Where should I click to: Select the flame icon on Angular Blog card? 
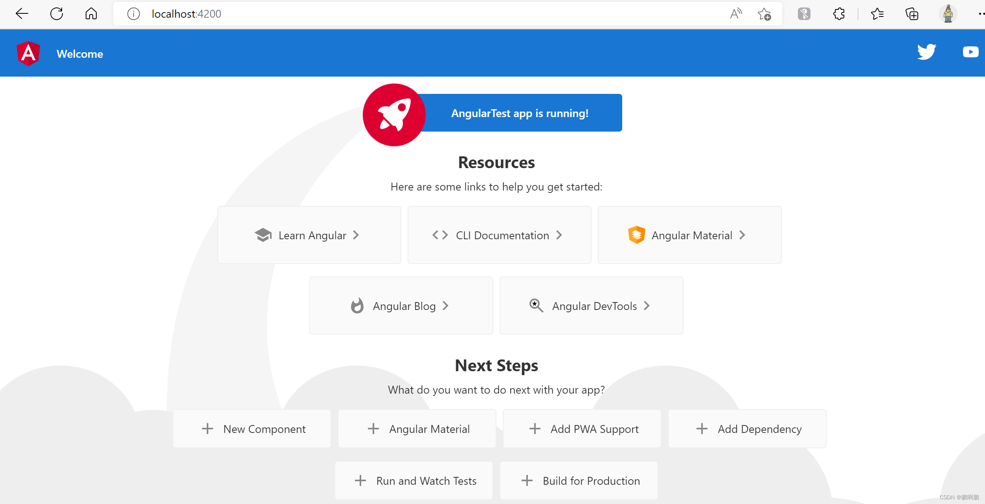[x=357, y=306]
